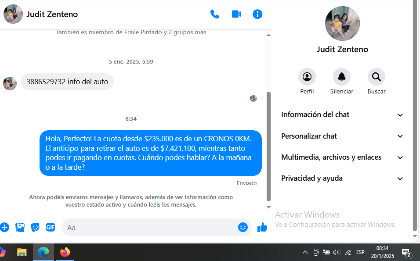Expand Personalizar chat section
Image resolution: width=420 pixels, height=261 pixels.
coord(342,136)
